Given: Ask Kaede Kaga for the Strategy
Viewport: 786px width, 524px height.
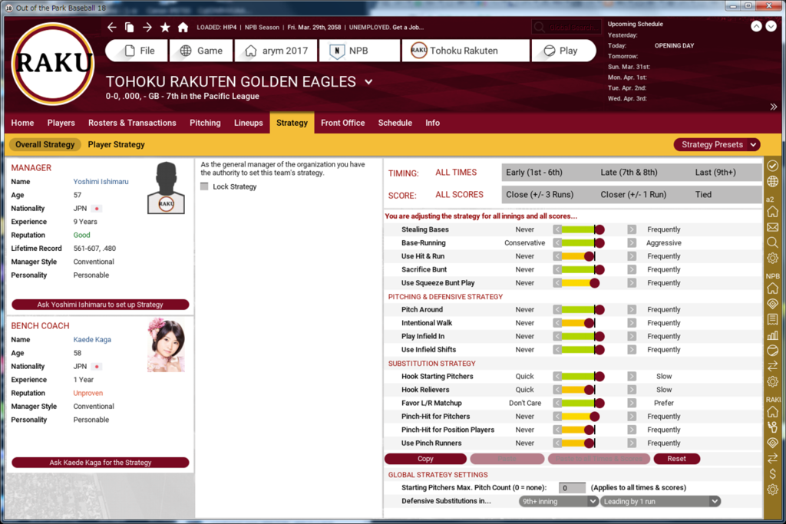Looking at the screenshot, I should (101, 463).
